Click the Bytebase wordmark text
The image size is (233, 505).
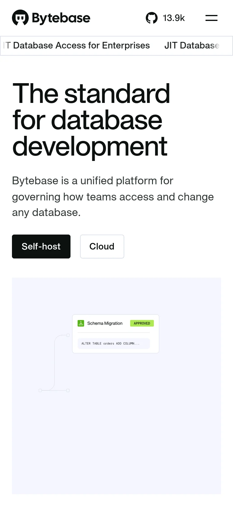coord(61,18)
